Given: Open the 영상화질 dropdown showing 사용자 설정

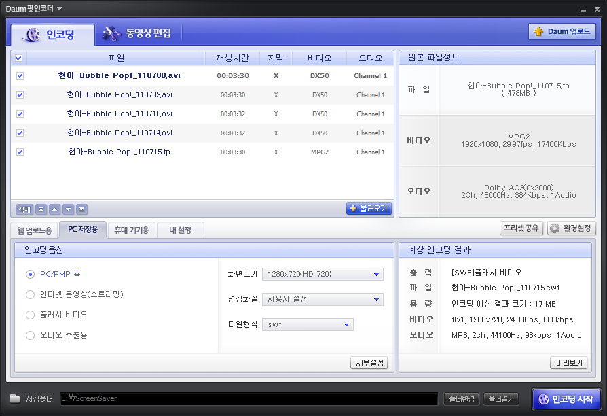Looking at the screenshot, I should click(323, 299).
